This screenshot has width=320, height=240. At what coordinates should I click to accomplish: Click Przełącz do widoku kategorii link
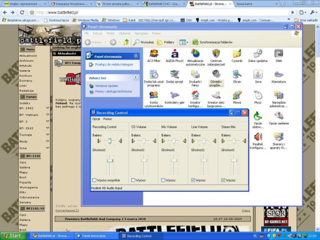(114, 65)
